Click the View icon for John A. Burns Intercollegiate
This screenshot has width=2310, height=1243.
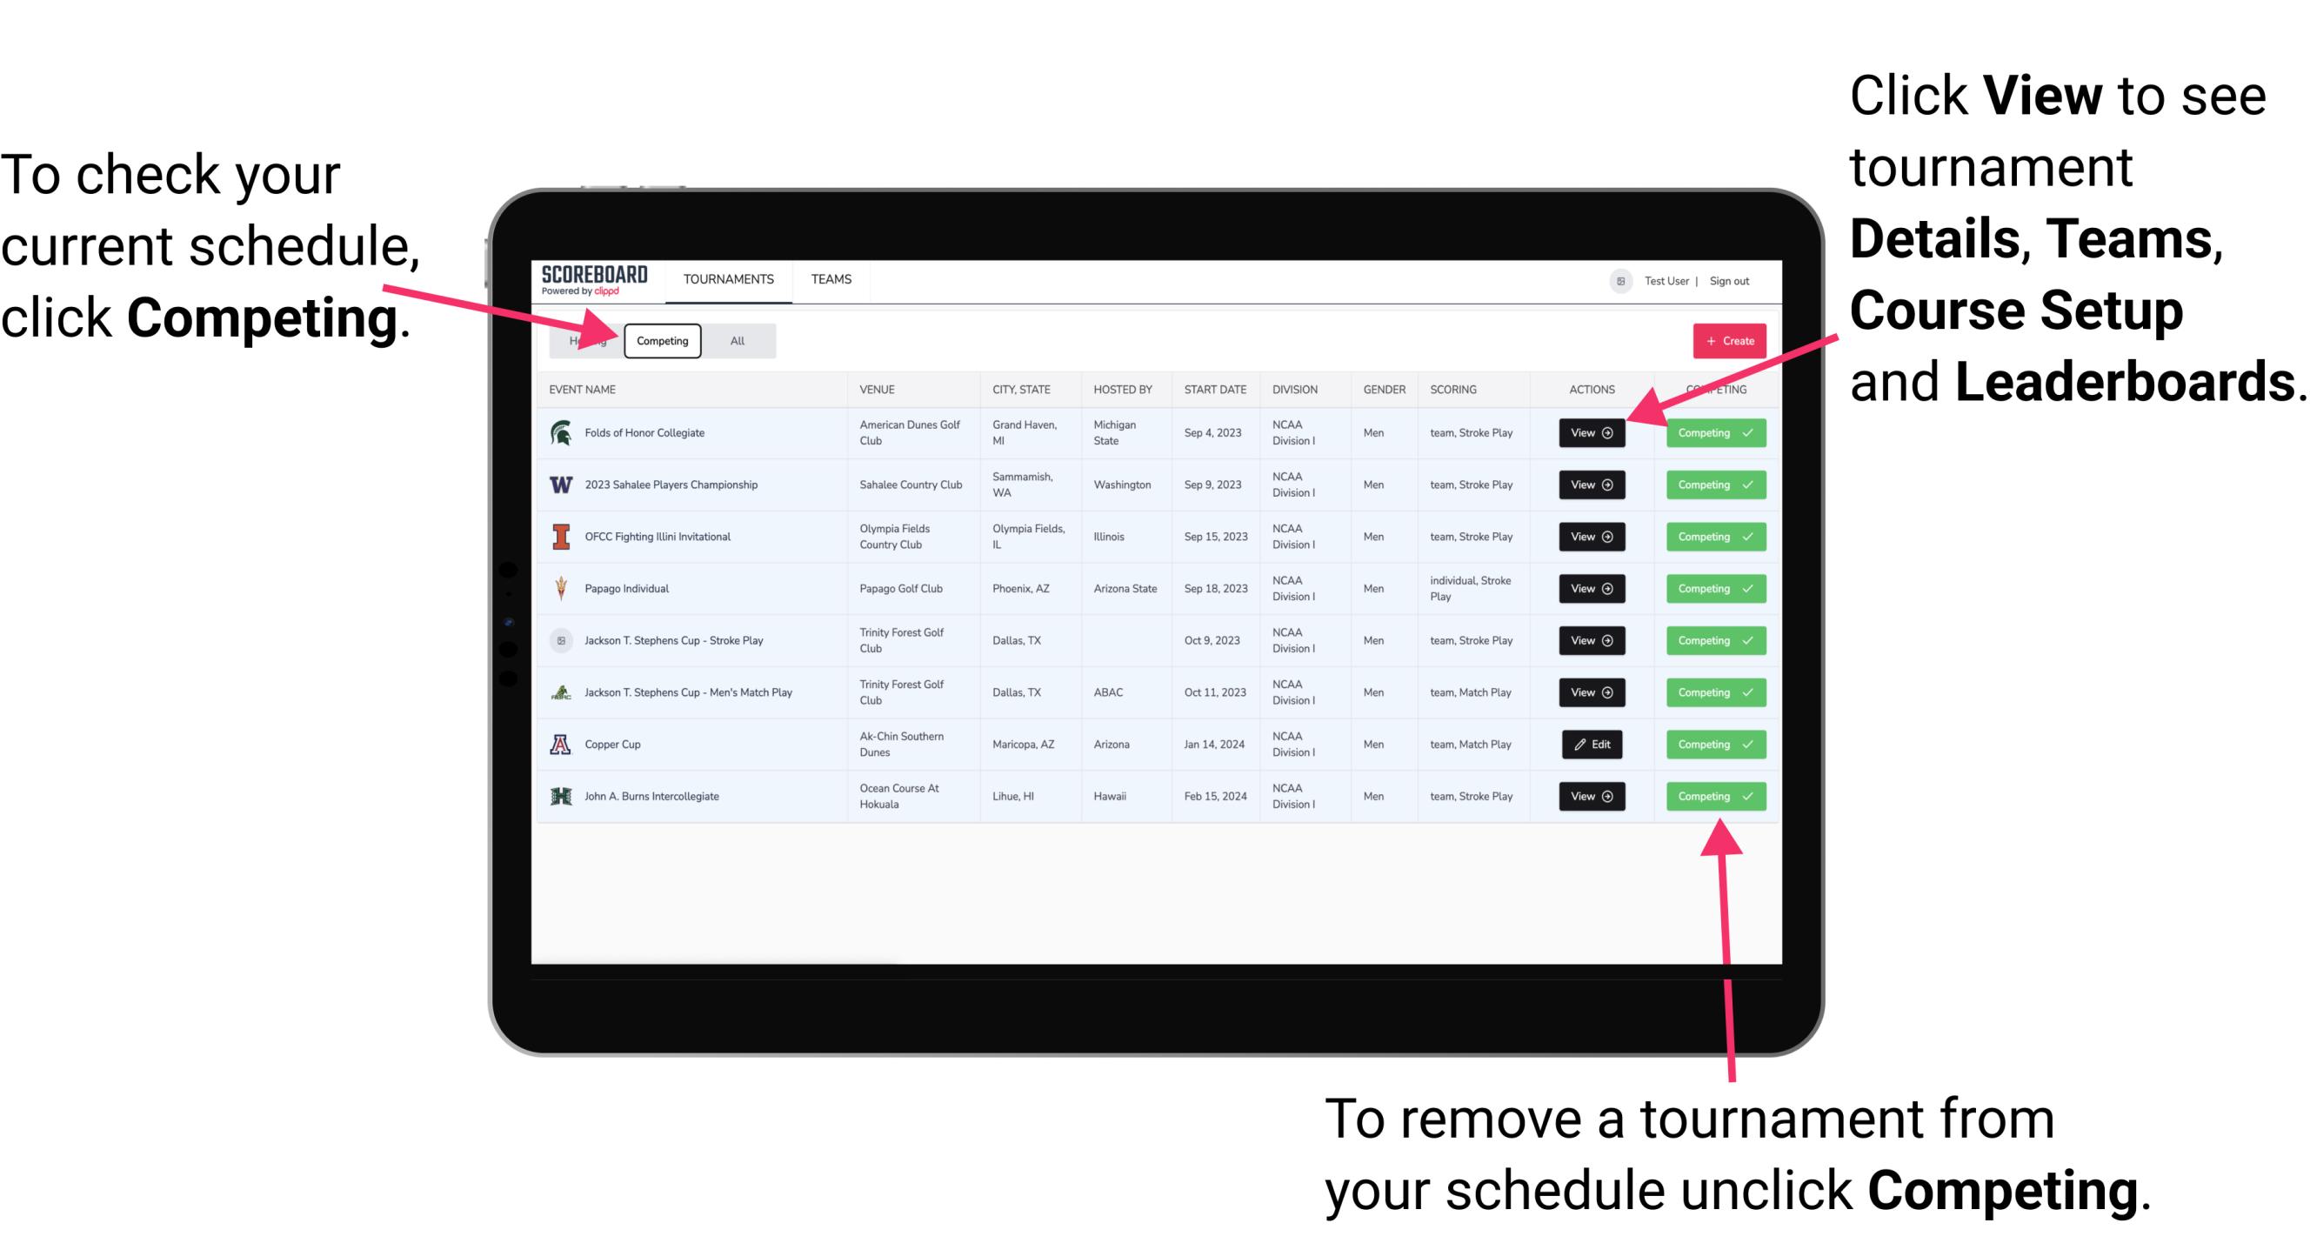(1590, 796)
